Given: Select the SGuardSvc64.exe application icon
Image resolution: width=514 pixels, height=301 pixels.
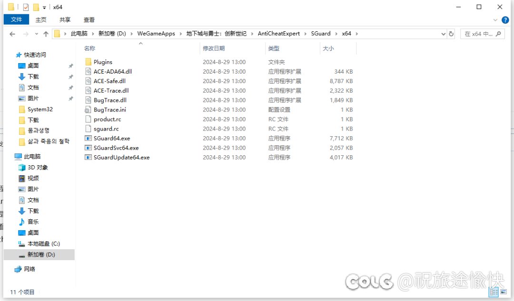Looking at the screenshot, I should (88, 148).
